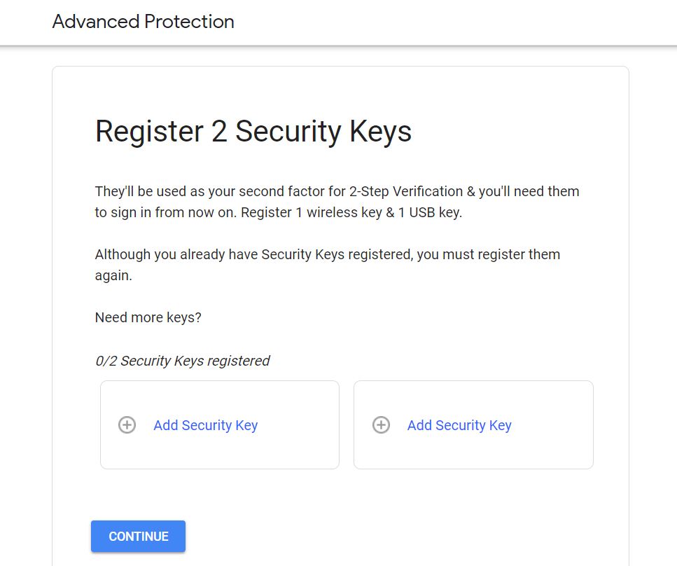Viewport: 677px width, 566px height.
Task: Click the right "Add Security Key" link text
Action: (459, 425)
